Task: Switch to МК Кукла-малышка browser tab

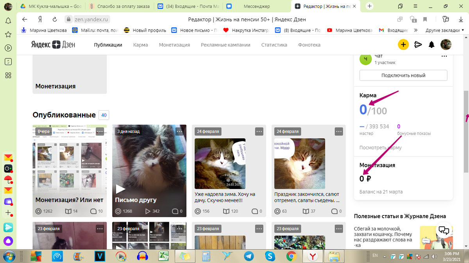Action: [x=52, y=6]
